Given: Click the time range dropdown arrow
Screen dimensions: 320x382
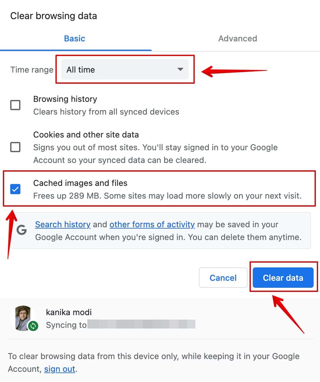Looking at the screenshot, I should [180, 69].
